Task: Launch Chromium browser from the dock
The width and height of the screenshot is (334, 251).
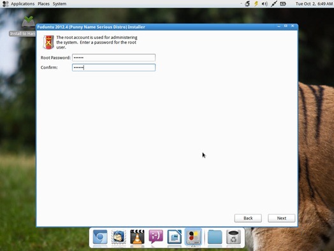Action: coord(100,237)
